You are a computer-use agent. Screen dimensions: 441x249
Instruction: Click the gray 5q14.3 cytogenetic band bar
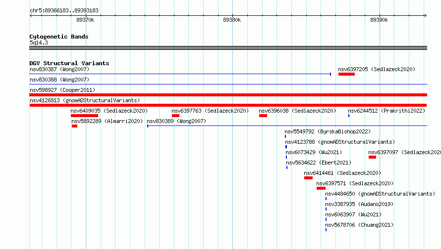[x=228, y=48]
